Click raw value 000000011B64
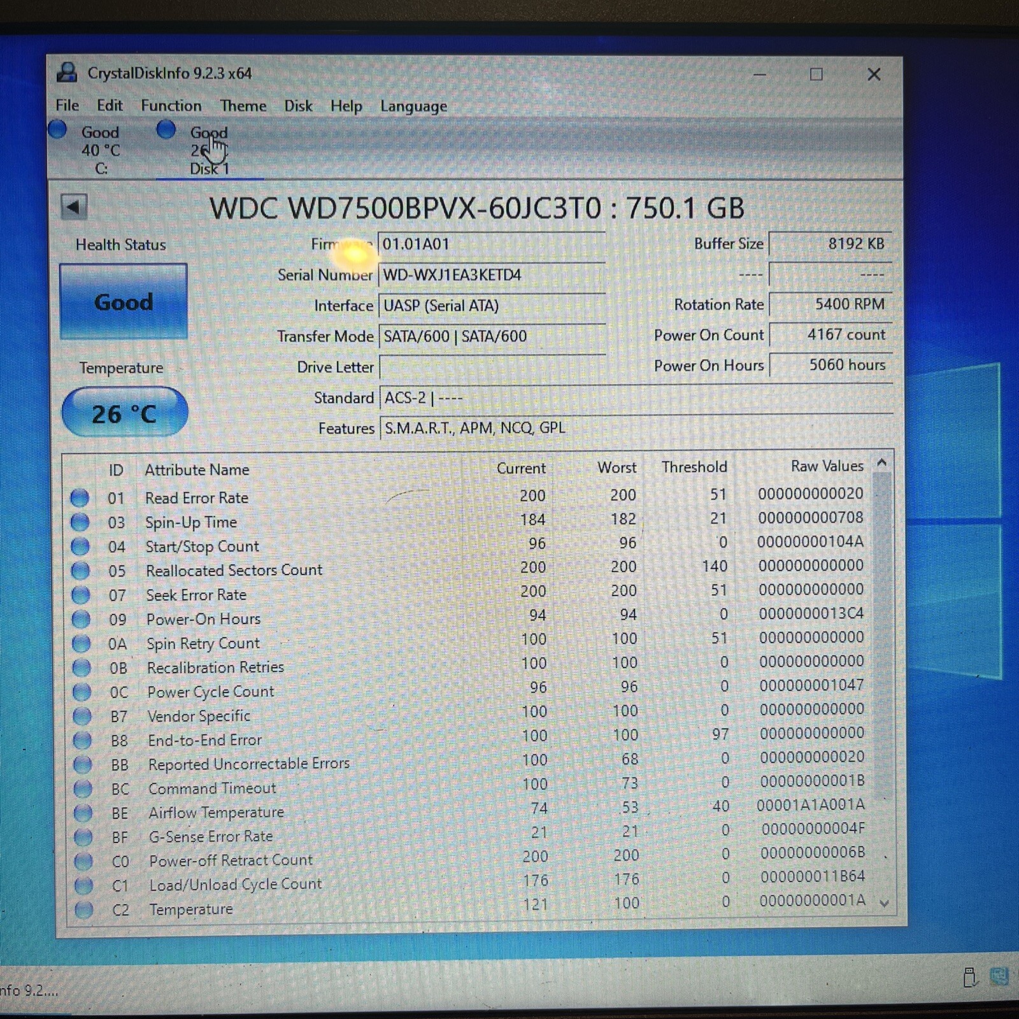 coord(813,877)
